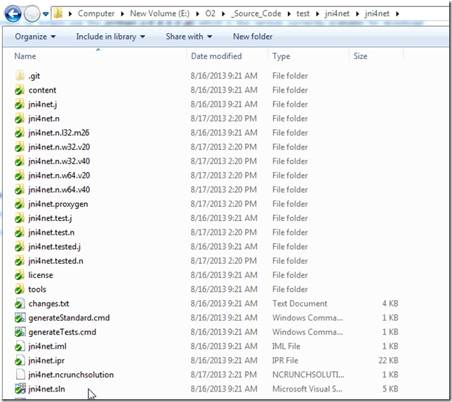
Task: Click the New folder button
Action: coord(253,36)
